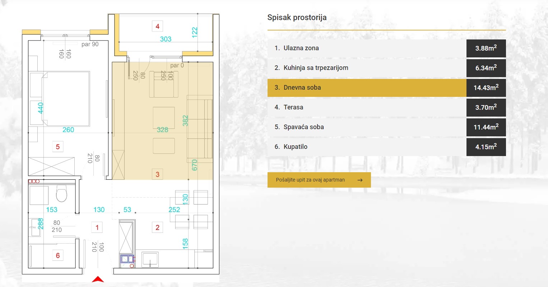Click the arrow icon in the inquiry button
The height and width of the screenshot is (287, 548).
click(360, 180)
